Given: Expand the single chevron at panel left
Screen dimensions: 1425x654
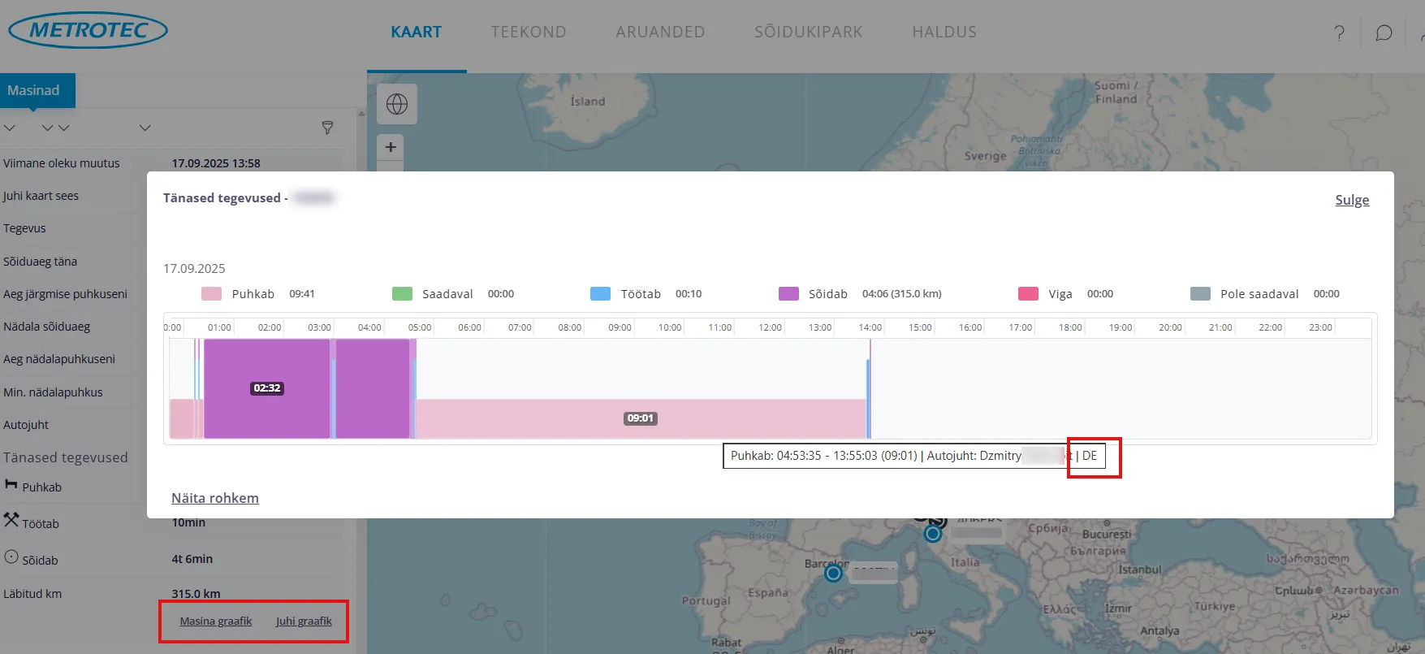Looking at the screenshot, I should pyautogui.click(x=10, y=128).
